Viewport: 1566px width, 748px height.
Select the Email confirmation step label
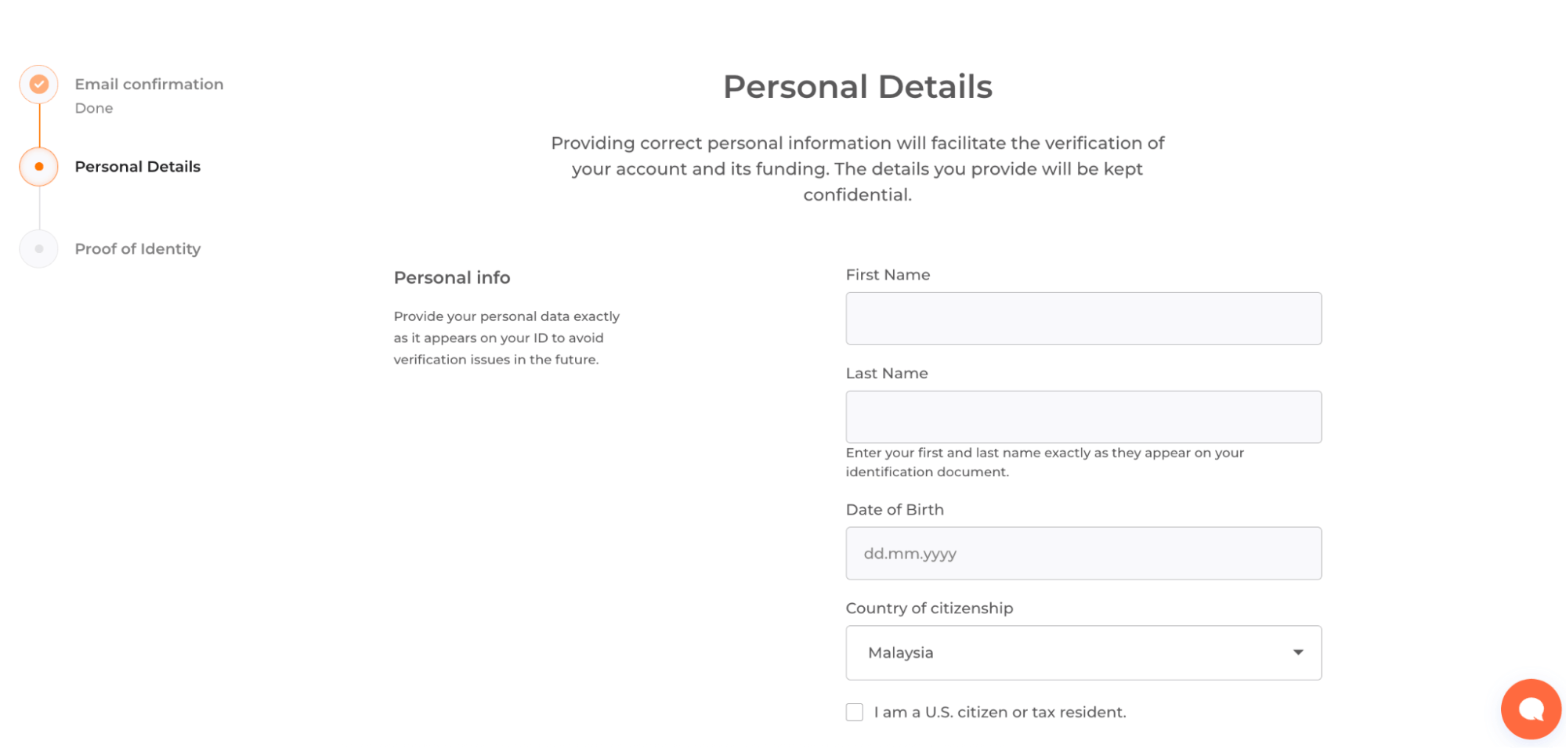(x=149, y=85)
